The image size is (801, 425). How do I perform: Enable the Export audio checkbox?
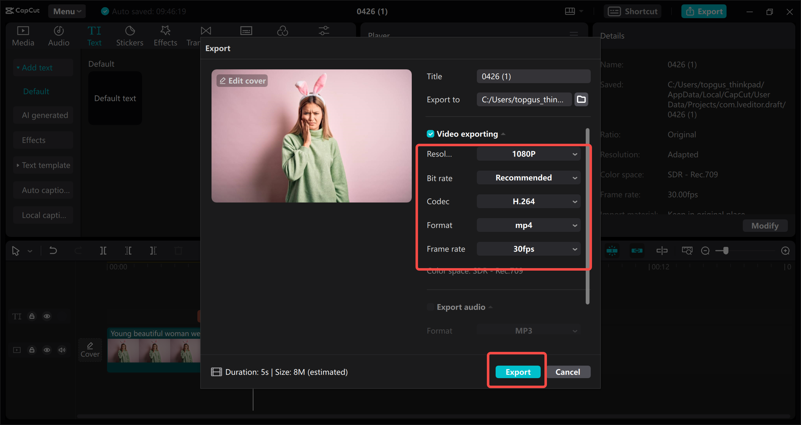[431, 307]
